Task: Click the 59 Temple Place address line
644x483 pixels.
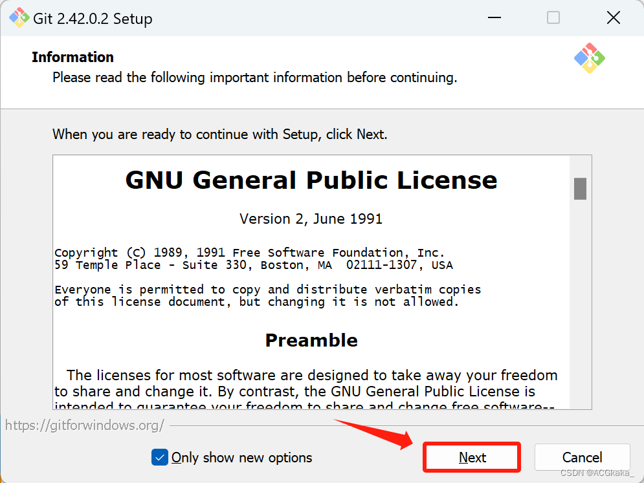Action: point(254,265)
